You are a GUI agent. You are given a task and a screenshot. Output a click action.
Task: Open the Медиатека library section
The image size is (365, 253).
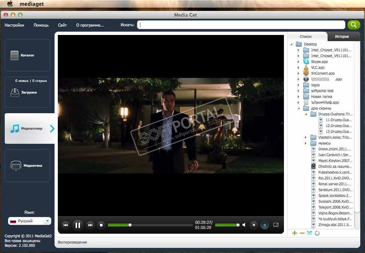(28, 166)
